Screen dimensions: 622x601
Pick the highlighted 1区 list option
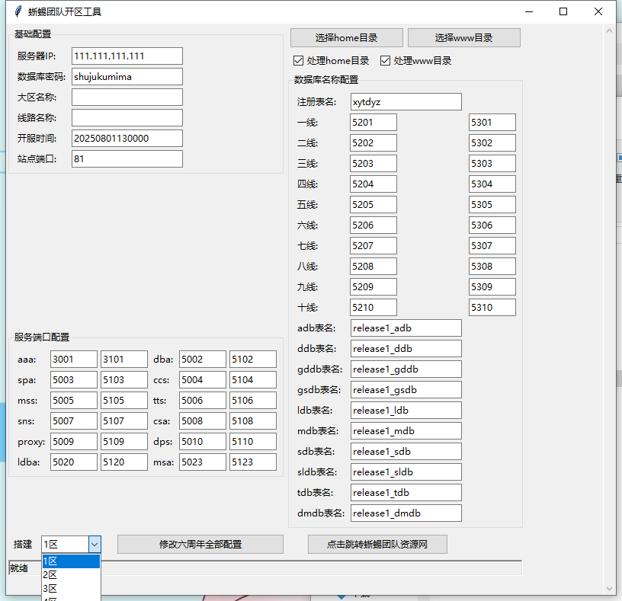tap(70, 561)
